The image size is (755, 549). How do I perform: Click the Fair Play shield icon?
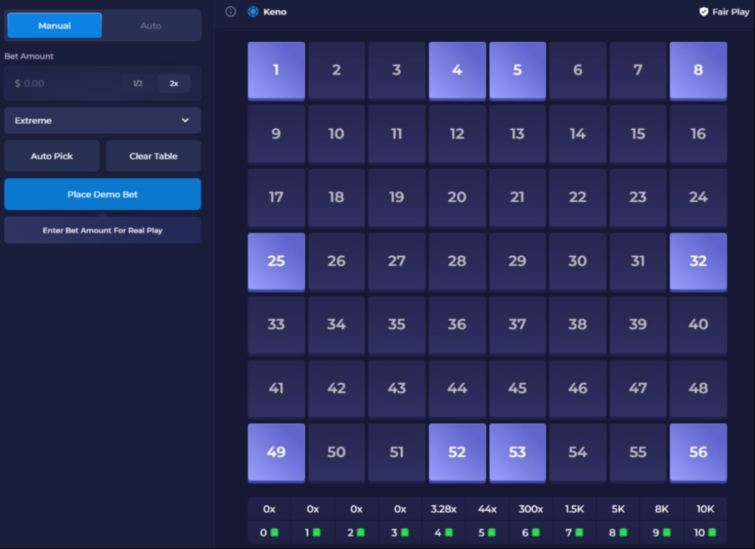704,12
